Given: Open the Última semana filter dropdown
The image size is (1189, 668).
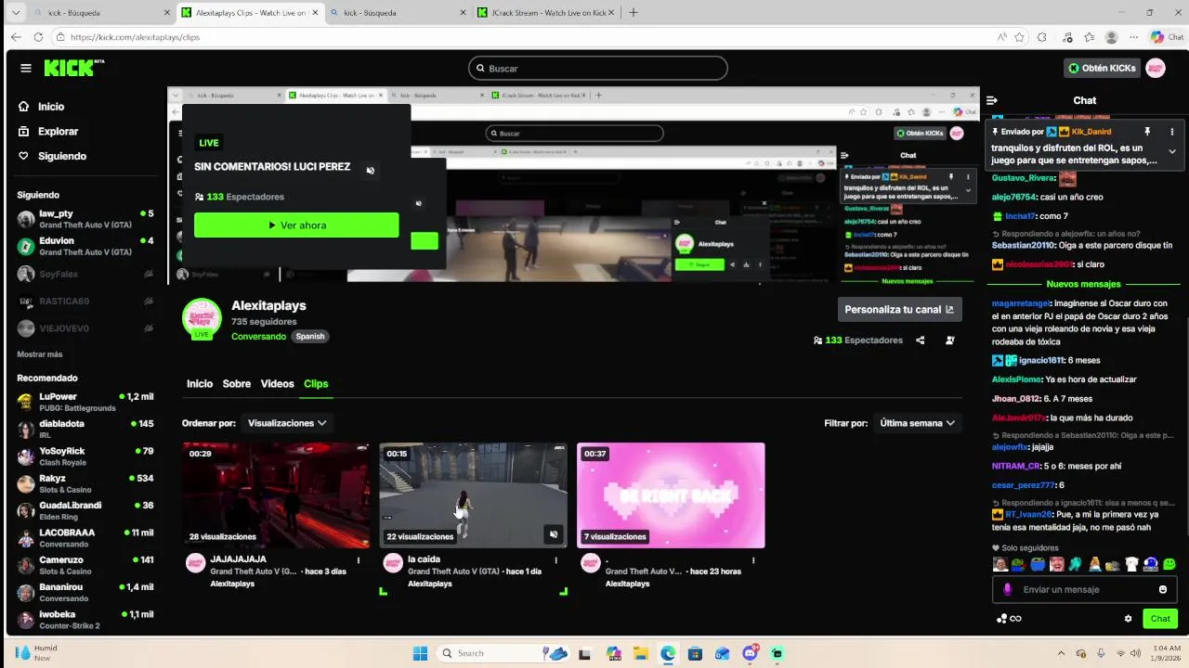Looking at the screenshot, I should tap(918, 423).
